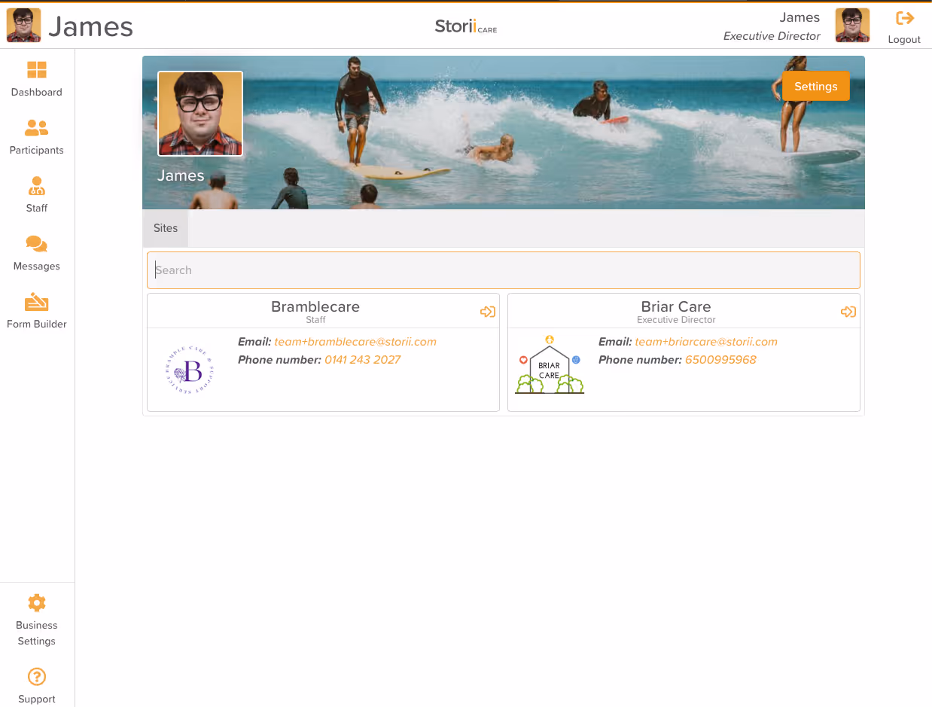Click the team+briarcare@storii.com email link

coord(706,342)
